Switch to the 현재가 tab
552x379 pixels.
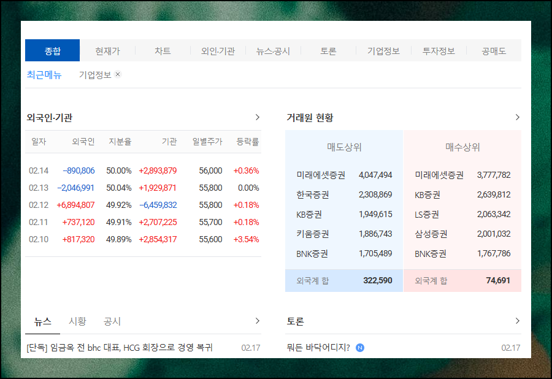(108, 51)
